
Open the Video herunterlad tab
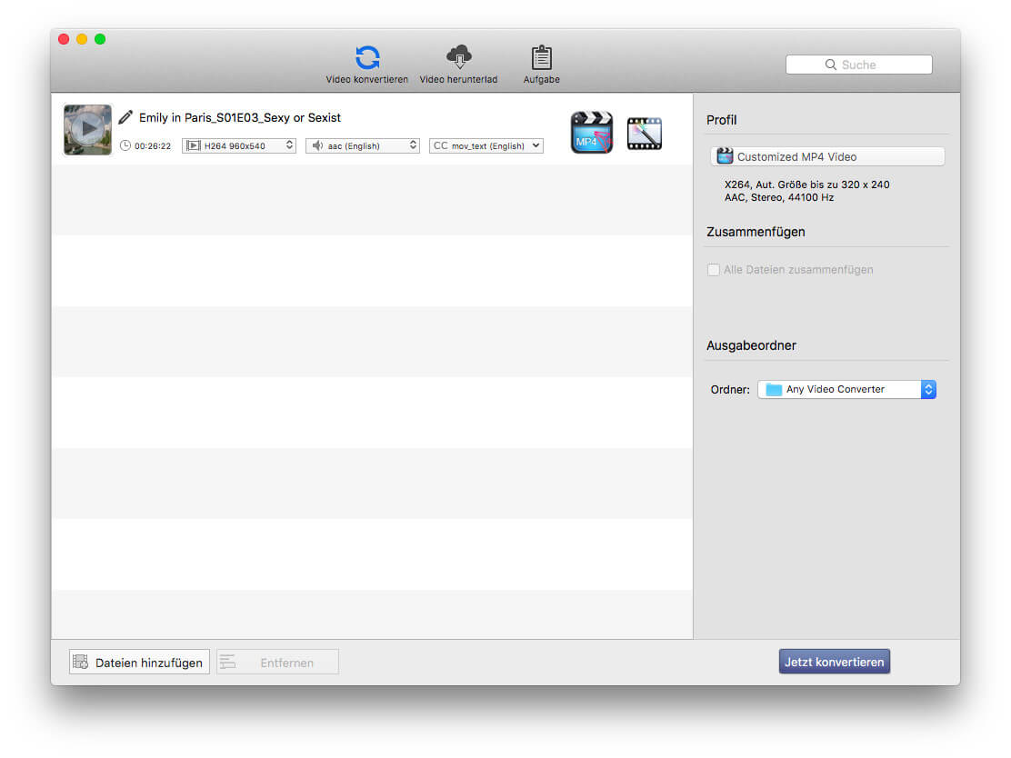click(x=458, y=65)
